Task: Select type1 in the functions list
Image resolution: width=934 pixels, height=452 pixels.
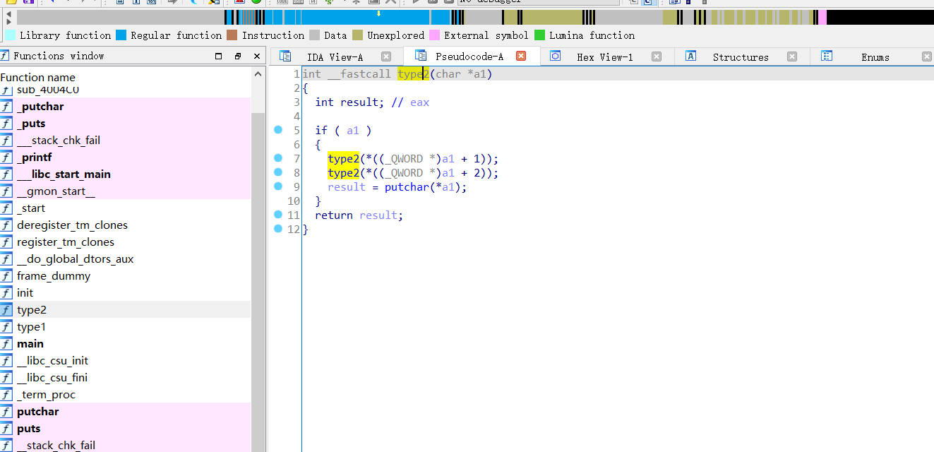Action: (32, 327)
